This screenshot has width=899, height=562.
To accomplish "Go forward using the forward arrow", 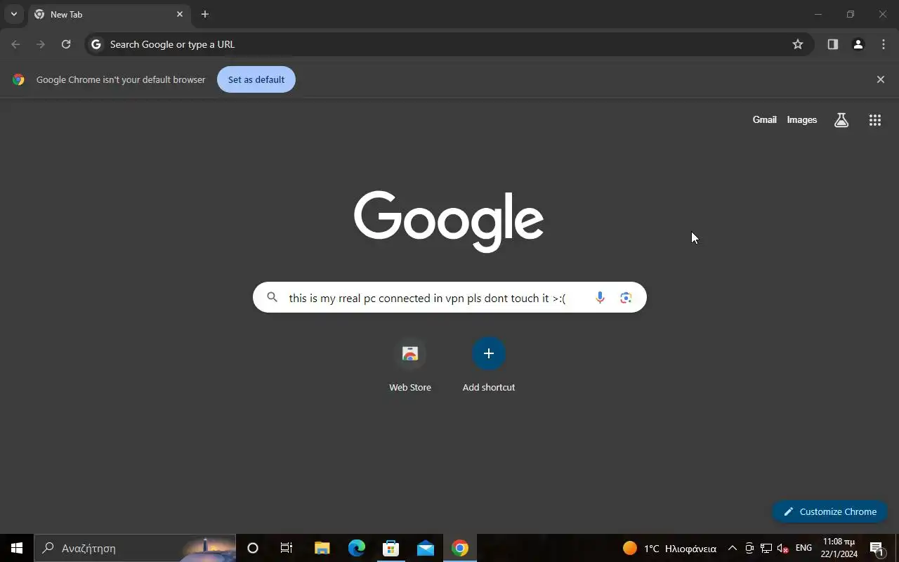I will pyautogui.click(x=41, y=44).
